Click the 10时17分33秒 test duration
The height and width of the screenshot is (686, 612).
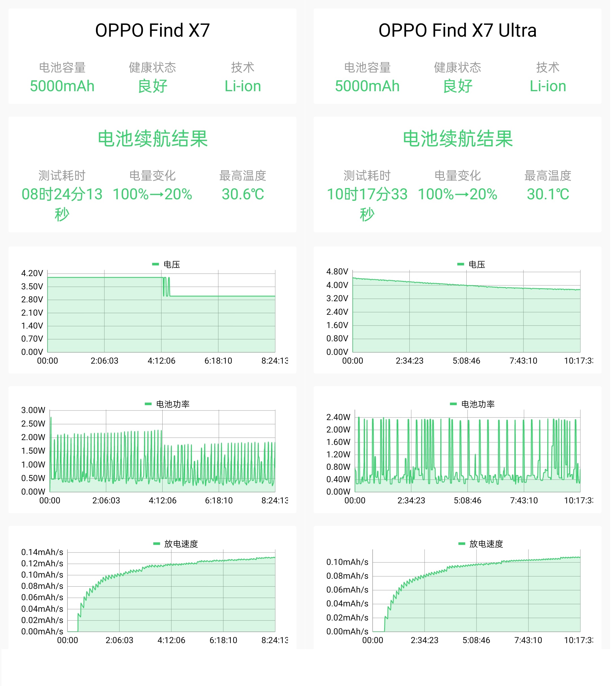point(368,204)
